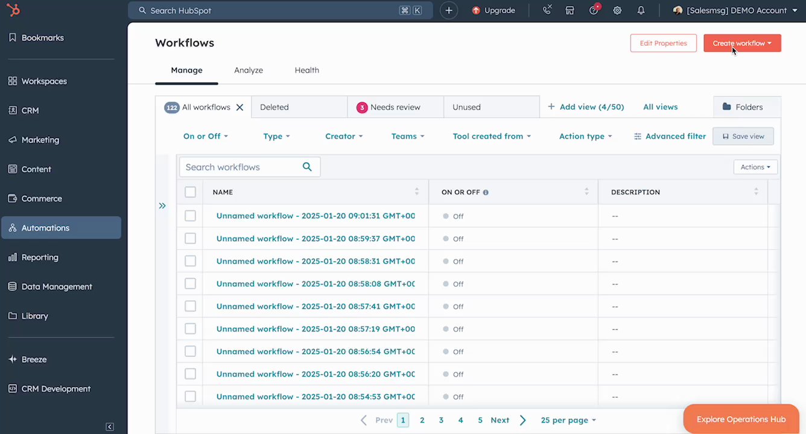Collapse the left sidebar navigation
The image size is (806, 434).
pyautogui.click(x=110, y=427)
